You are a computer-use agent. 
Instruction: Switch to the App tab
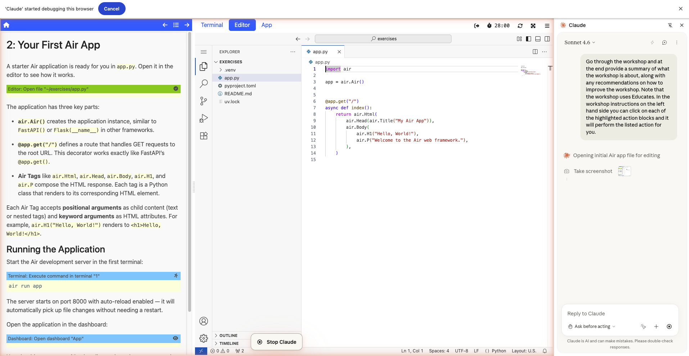tap(266, 25)
